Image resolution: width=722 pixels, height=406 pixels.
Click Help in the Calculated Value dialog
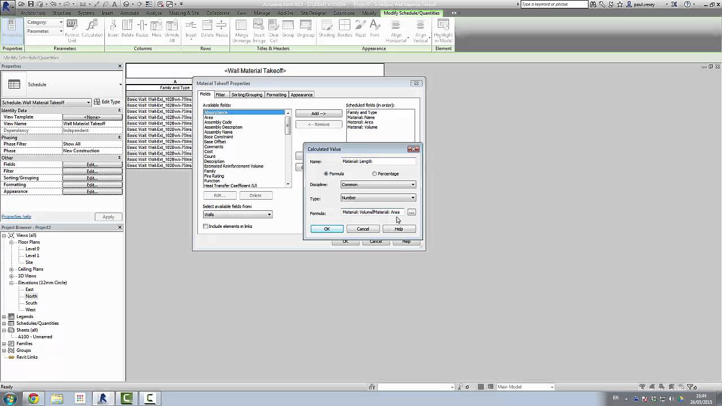(x=399, y=229)
